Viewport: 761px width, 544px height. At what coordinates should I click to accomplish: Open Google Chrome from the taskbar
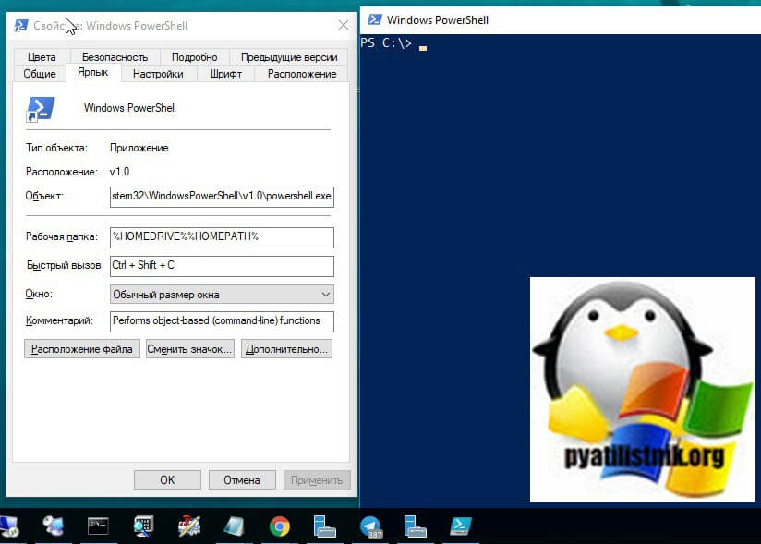point(279,526)
